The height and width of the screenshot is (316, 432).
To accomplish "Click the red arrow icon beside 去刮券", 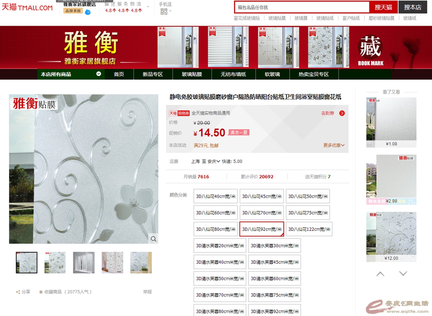I will [x=342, y=113].
